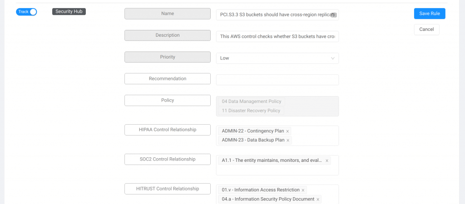Click the Security Hub tag
The image size is (465, 204).
pos(69,11)
